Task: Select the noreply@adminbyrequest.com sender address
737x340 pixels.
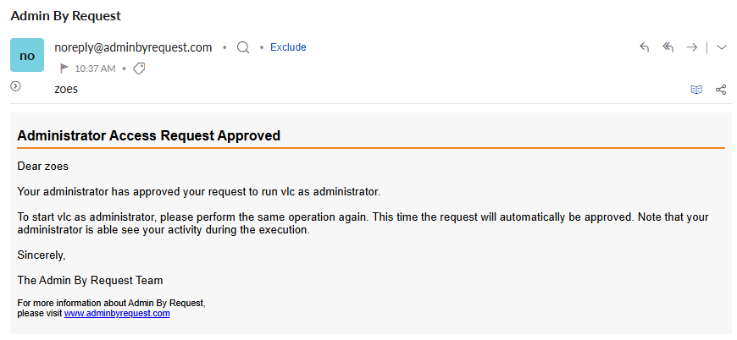Action: [x=133, y=47]
